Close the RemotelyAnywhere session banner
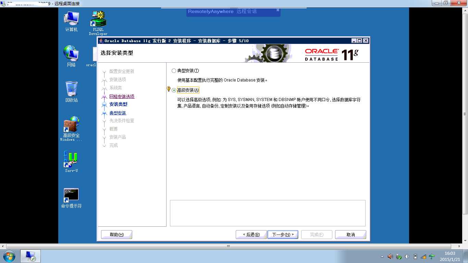This screenshot has height=263, width=468. (x=278, y=10)
